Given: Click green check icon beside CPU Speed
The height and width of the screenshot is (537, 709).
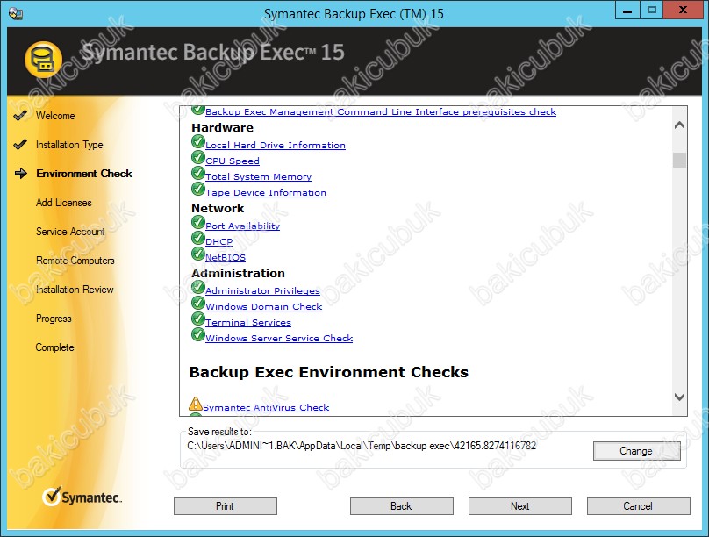Looking at the screenshot, I should point(197,158).
